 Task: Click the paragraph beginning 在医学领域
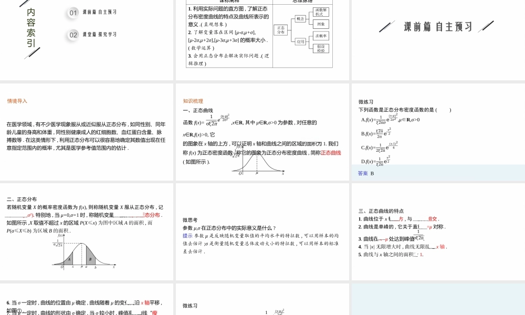point(86,136)
